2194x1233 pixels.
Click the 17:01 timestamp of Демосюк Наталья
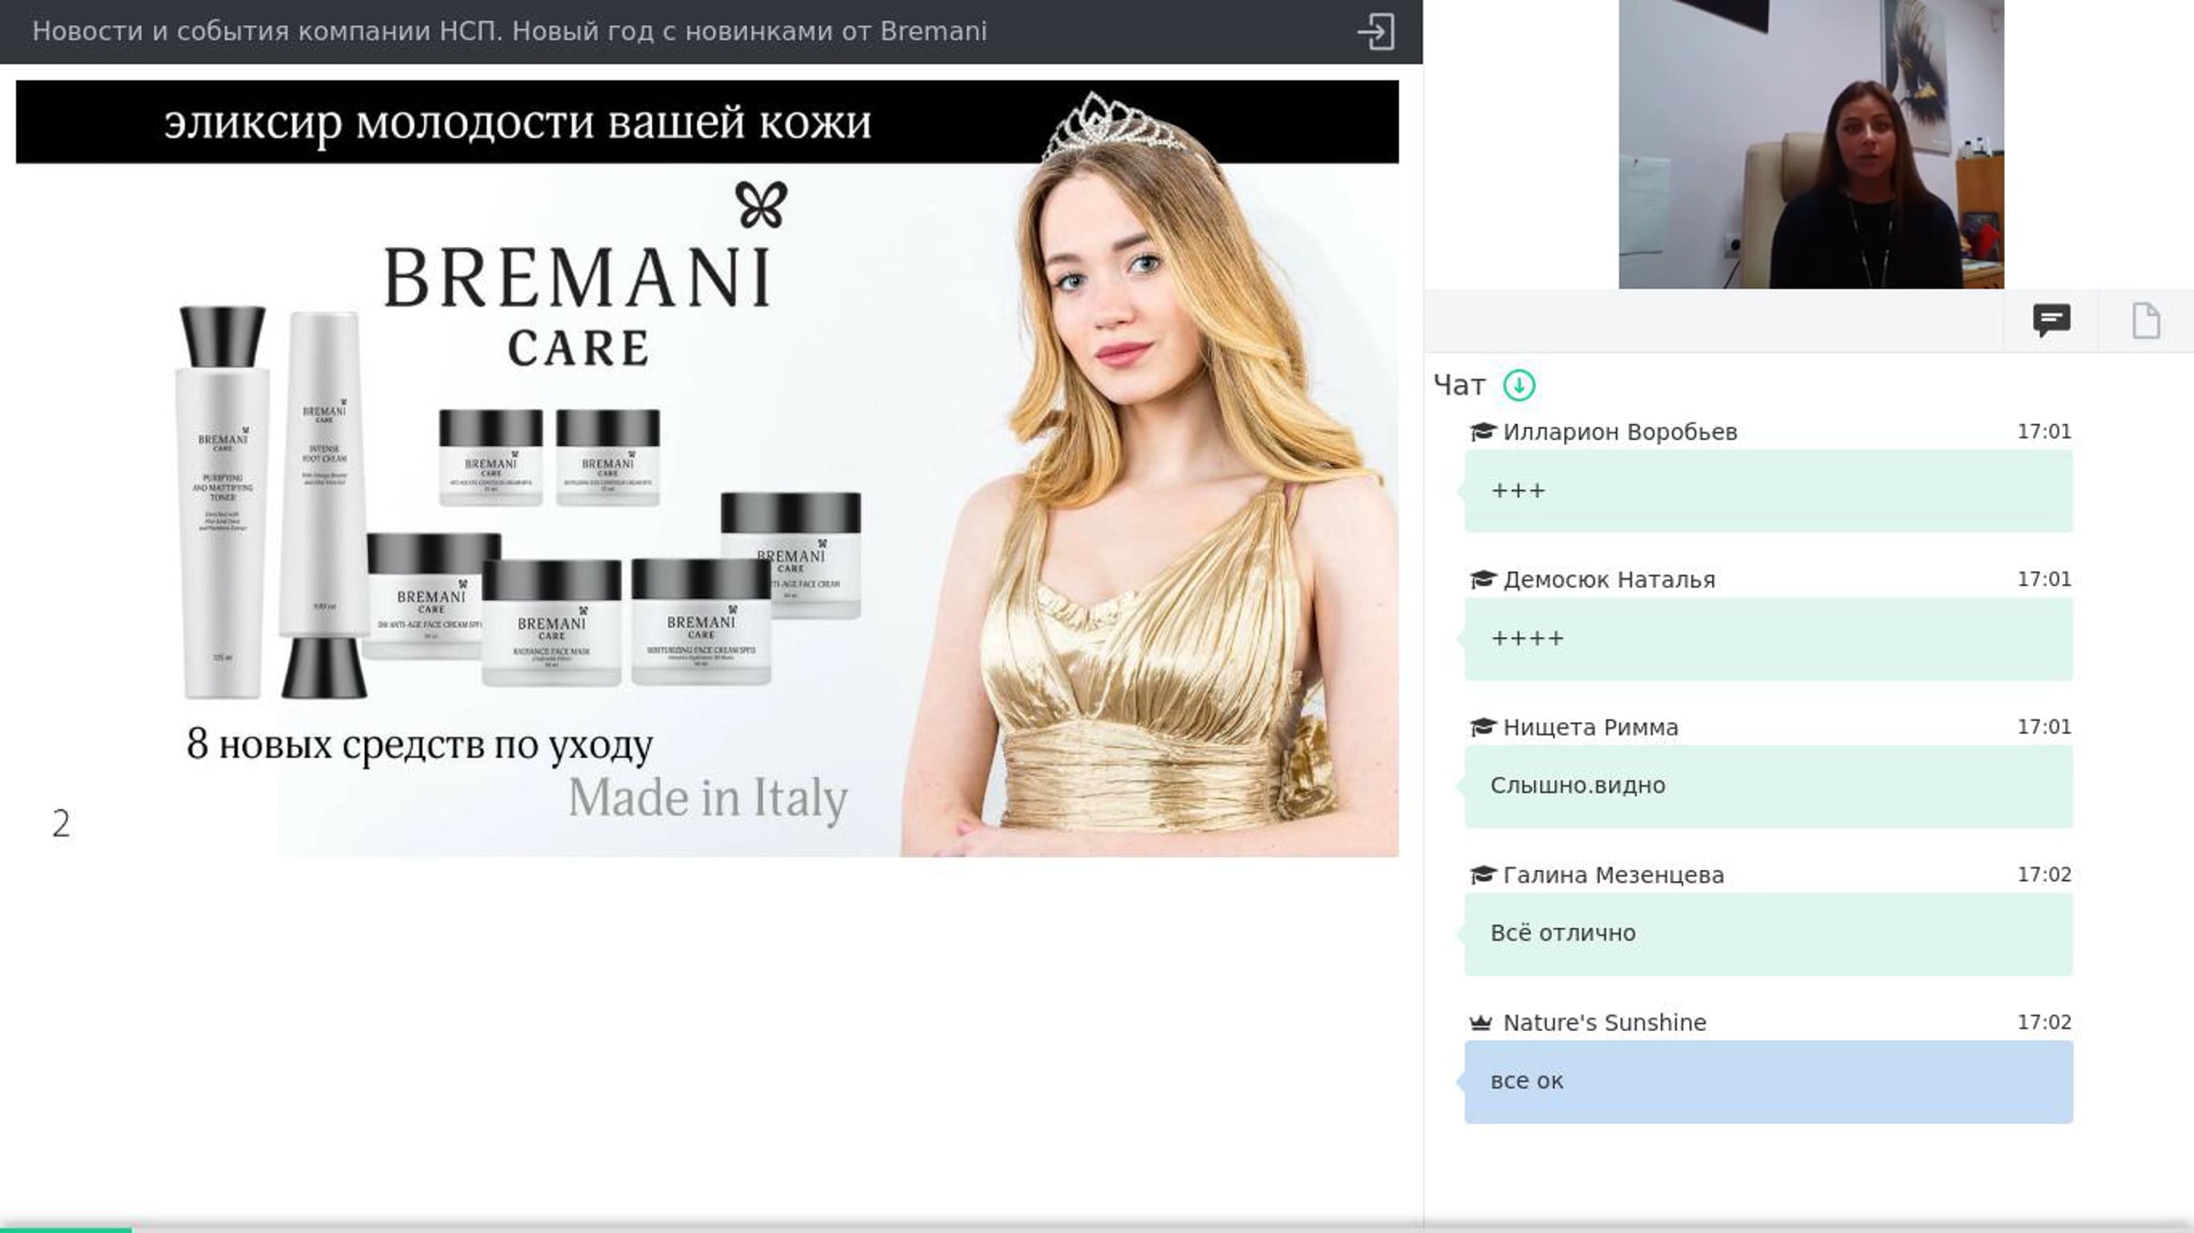pos(2044,579)
